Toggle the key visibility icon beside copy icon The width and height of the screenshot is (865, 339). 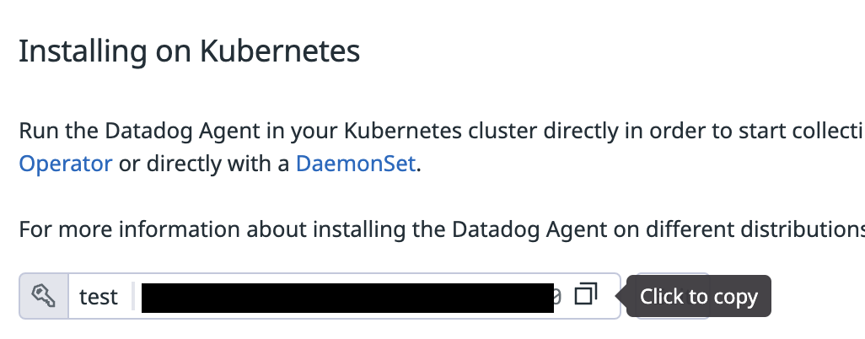[557, 297]
